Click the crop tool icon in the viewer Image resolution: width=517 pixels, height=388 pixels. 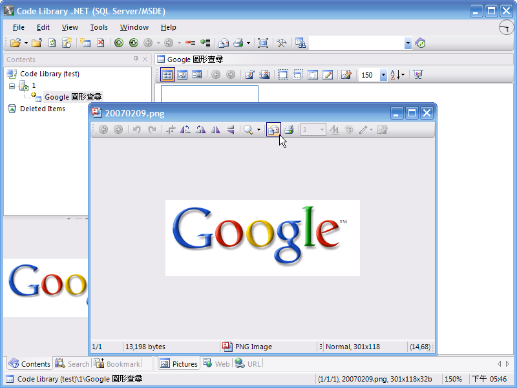[x=171, y=130]
